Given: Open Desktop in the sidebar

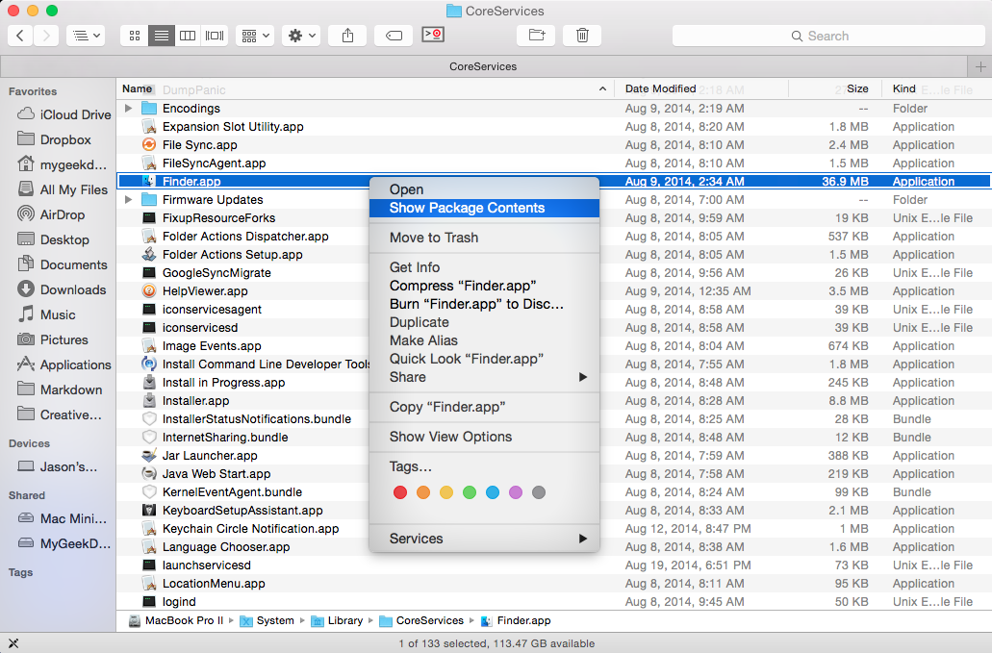Looking at the screenshot, I should click(53, 239).
